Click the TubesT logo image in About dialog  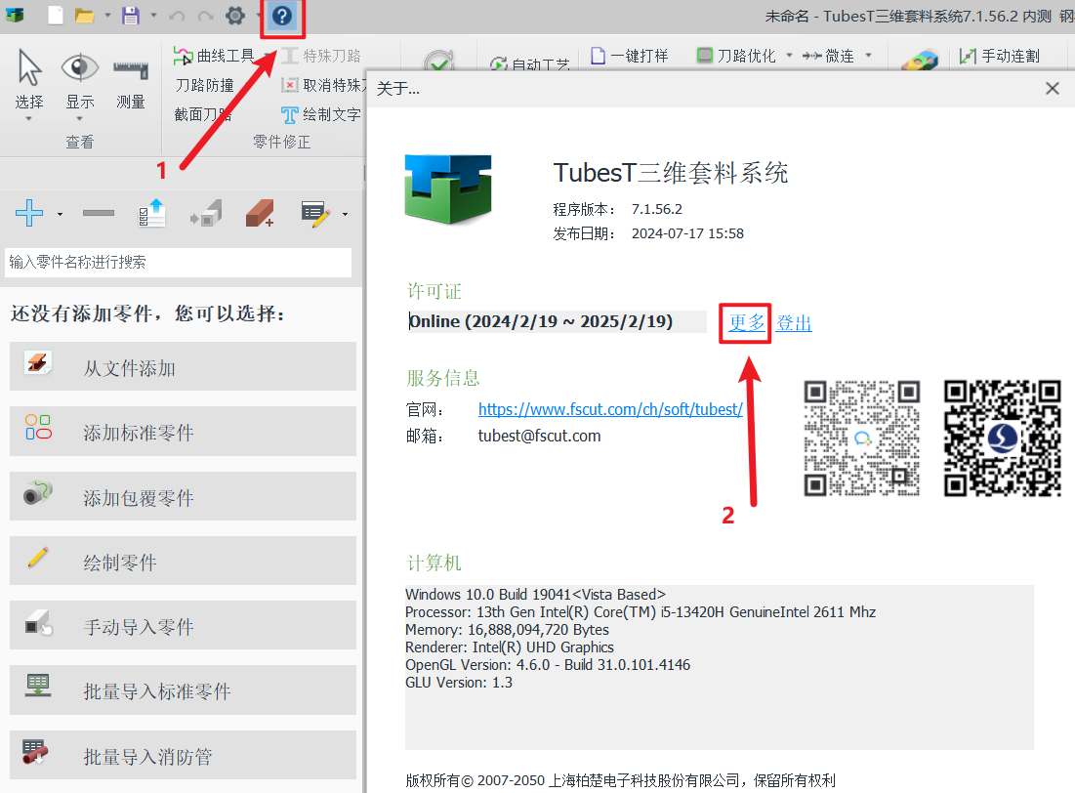pyautogui.click(x=448, y=189)
